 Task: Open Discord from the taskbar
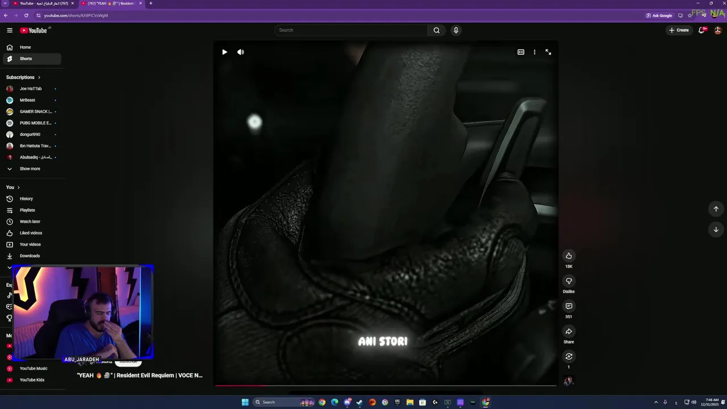coord(348,402)
